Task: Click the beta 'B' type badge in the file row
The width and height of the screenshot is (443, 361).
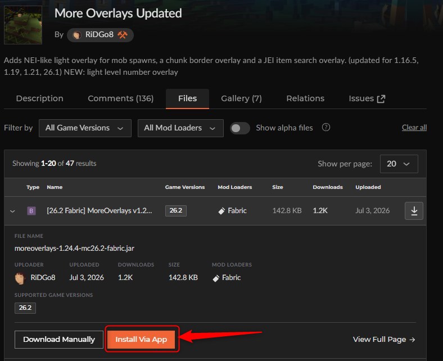Action: (31, 211)
